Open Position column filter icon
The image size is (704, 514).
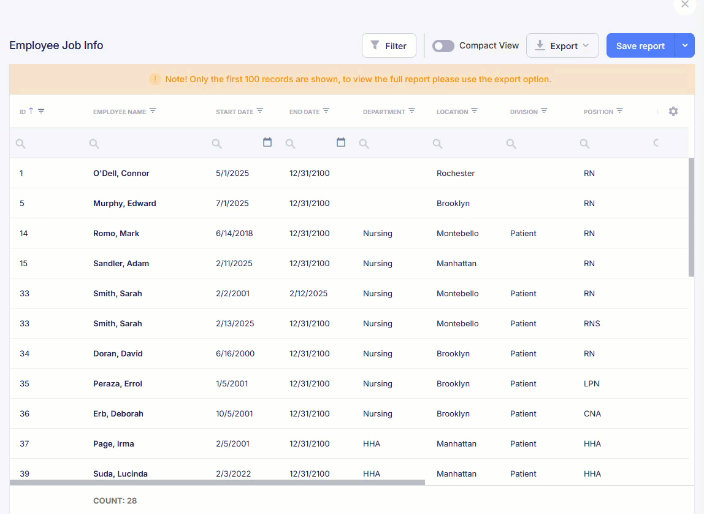(619, 111)
